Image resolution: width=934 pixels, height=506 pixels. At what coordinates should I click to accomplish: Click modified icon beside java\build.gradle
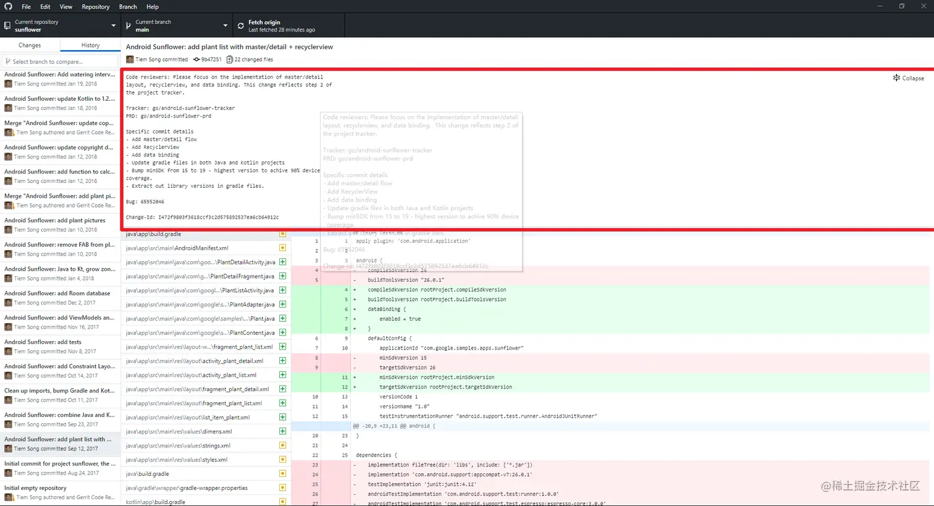click(282, 474)
